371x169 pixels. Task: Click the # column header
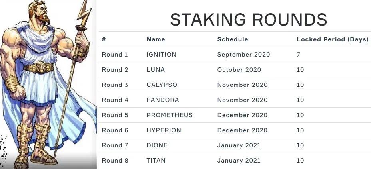coord(104,39)
